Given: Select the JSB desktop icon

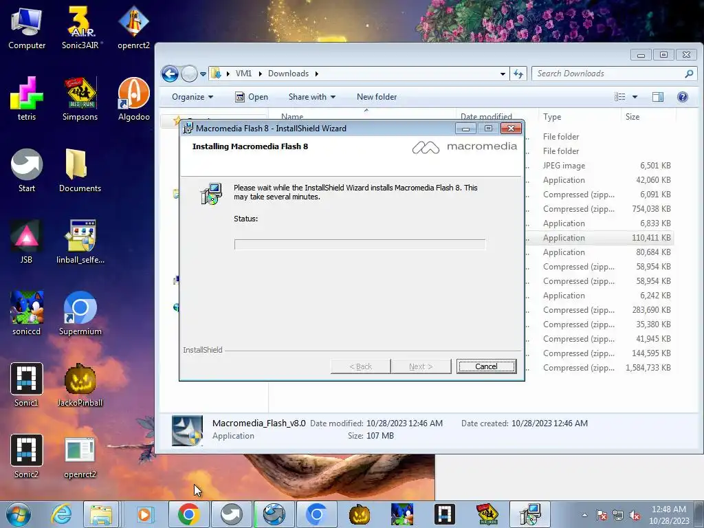Looking at the screenshot, I should 27,242.
